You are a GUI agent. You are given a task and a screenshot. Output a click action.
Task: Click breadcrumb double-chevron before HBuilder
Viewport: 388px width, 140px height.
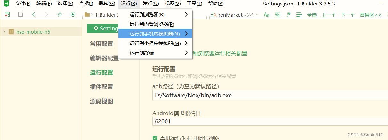pos(92,15)
